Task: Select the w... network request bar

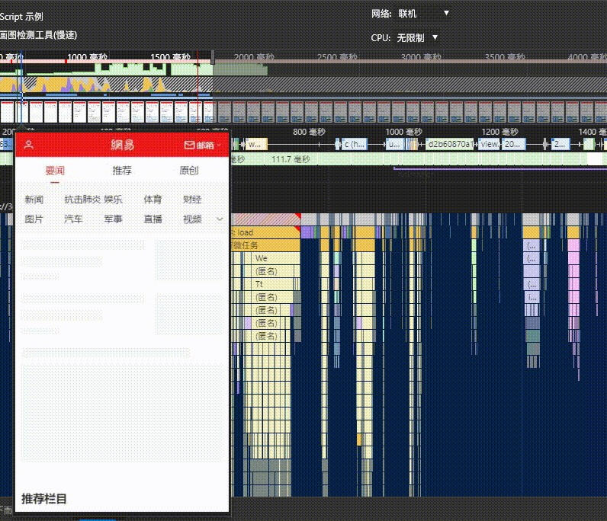Action: (256, 144)
